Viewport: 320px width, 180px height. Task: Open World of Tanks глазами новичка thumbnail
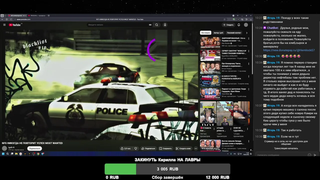[x=210, y=55]
